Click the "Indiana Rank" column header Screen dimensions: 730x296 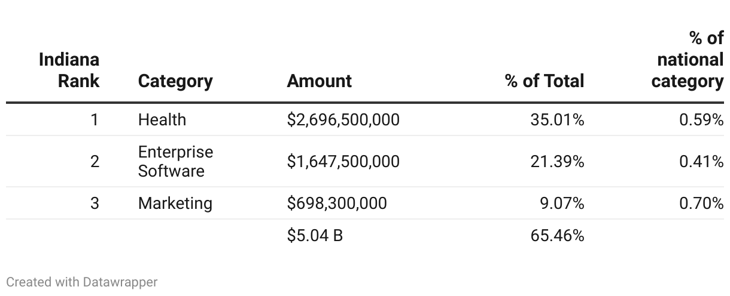coord(69,70)
